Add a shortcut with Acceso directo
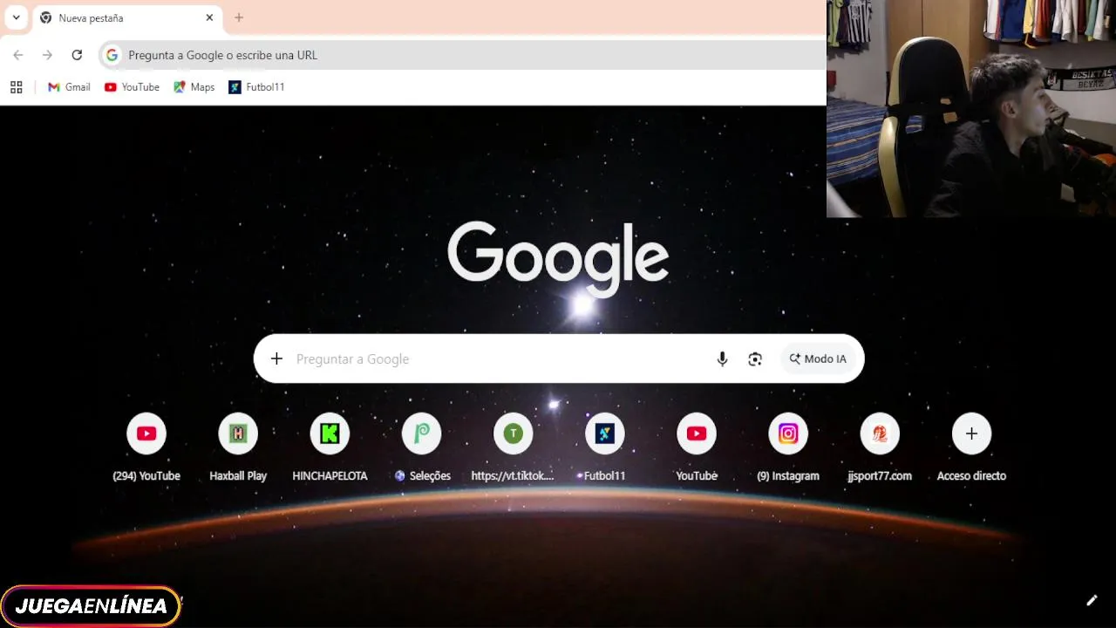The height and width of the screenshot is (628, 1116). [x=971, y=448]
